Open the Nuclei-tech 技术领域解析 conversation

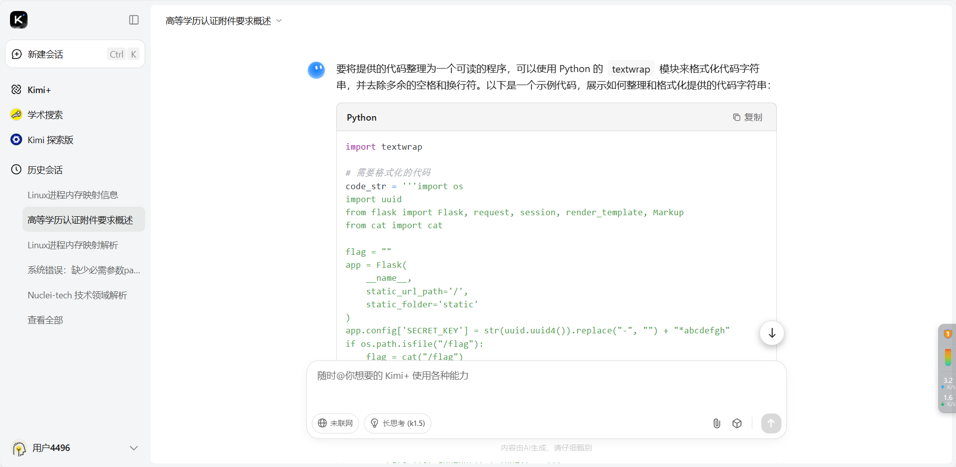coord(77,295)
